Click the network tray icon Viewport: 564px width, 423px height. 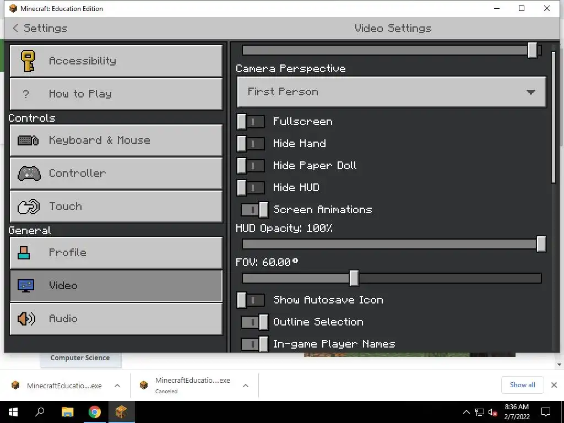point(480,412)
